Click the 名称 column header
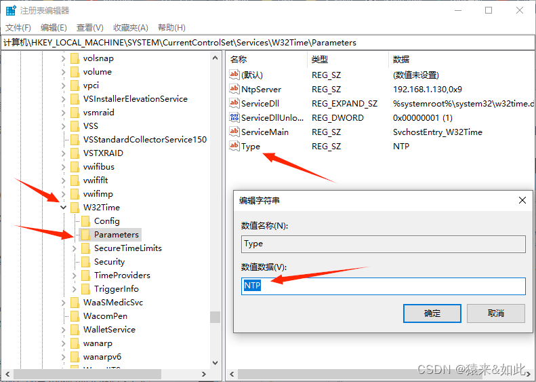Viewport: 536px width, 382px height. [x=266, y=60]
